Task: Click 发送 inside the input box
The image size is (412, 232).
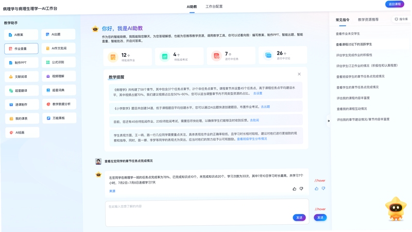Action: pos(299,218)
